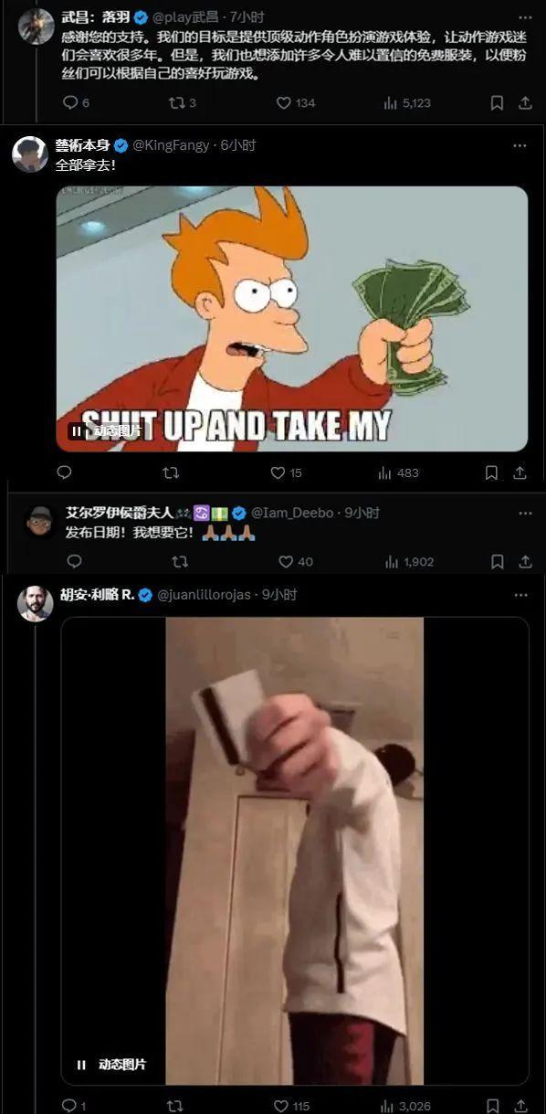Open the @Iam_Deebo username link
The height and width of the screenshot is (1114, 546).
pyautogui.click(x=292, y=513)
